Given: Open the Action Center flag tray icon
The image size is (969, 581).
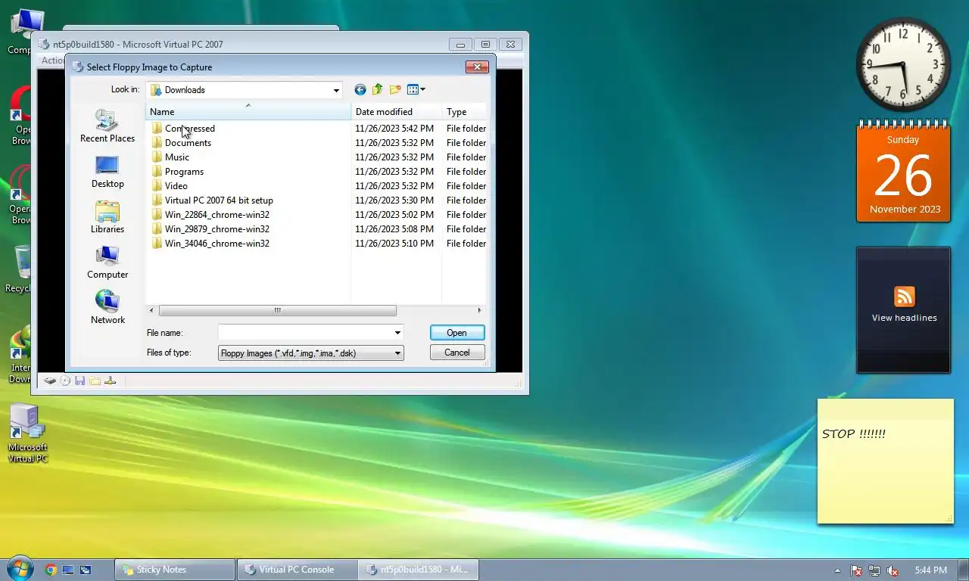Looking at the screenshot, I should pos(856,570).
